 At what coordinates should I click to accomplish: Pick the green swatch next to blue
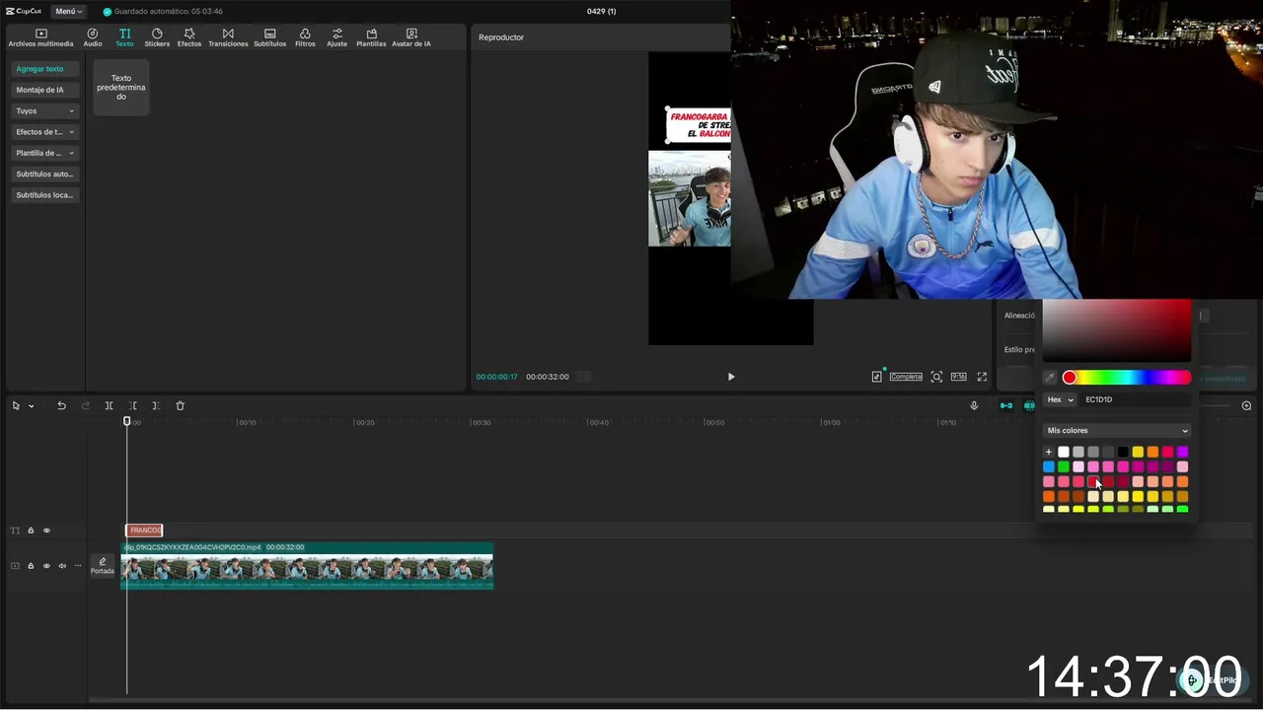(1064, 467)
